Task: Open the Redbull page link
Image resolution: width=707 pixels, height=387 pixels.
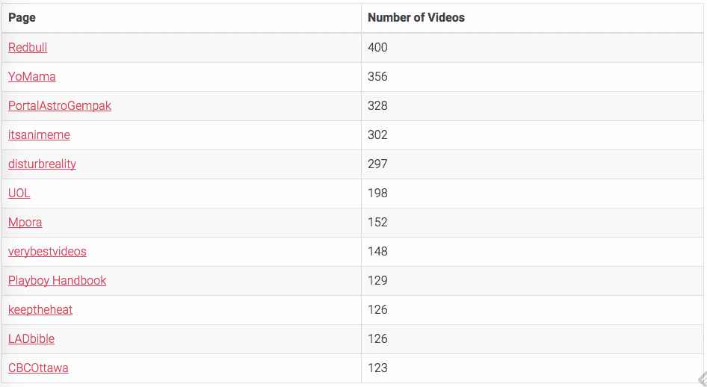Action: tap(28, 47)
